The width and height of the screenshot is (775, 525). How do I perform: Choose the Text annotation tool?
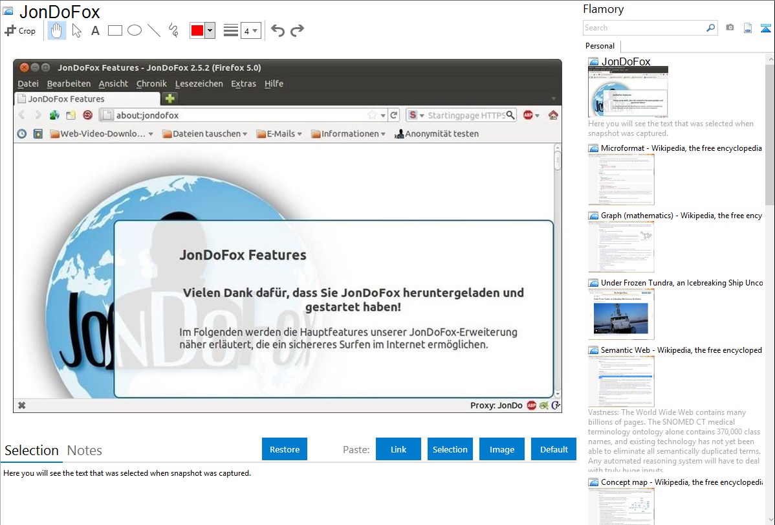(95, 30)
